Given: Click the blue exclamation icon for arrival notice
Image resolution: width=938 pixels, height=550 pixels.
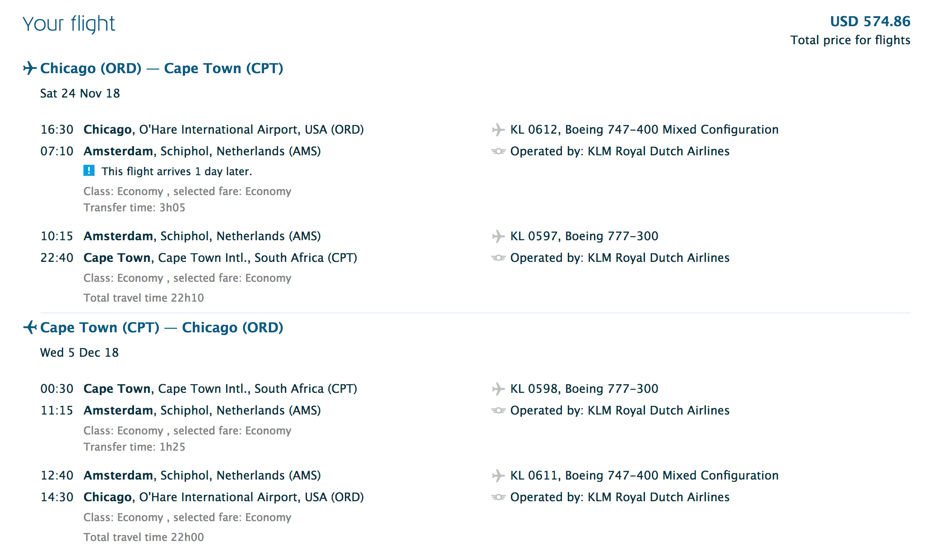Looking at the screenshot, I should point(89,171).
